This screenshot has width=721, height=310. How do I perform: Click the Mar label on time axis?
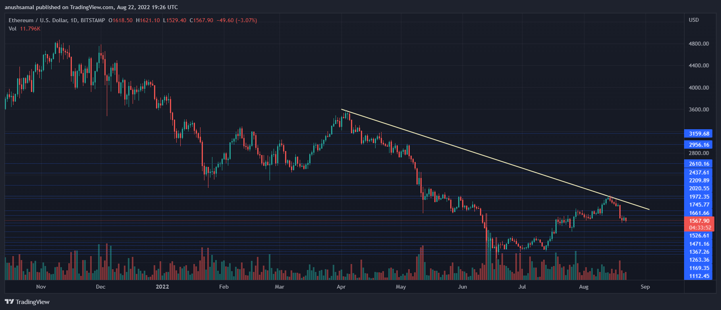tap(280, 287)
